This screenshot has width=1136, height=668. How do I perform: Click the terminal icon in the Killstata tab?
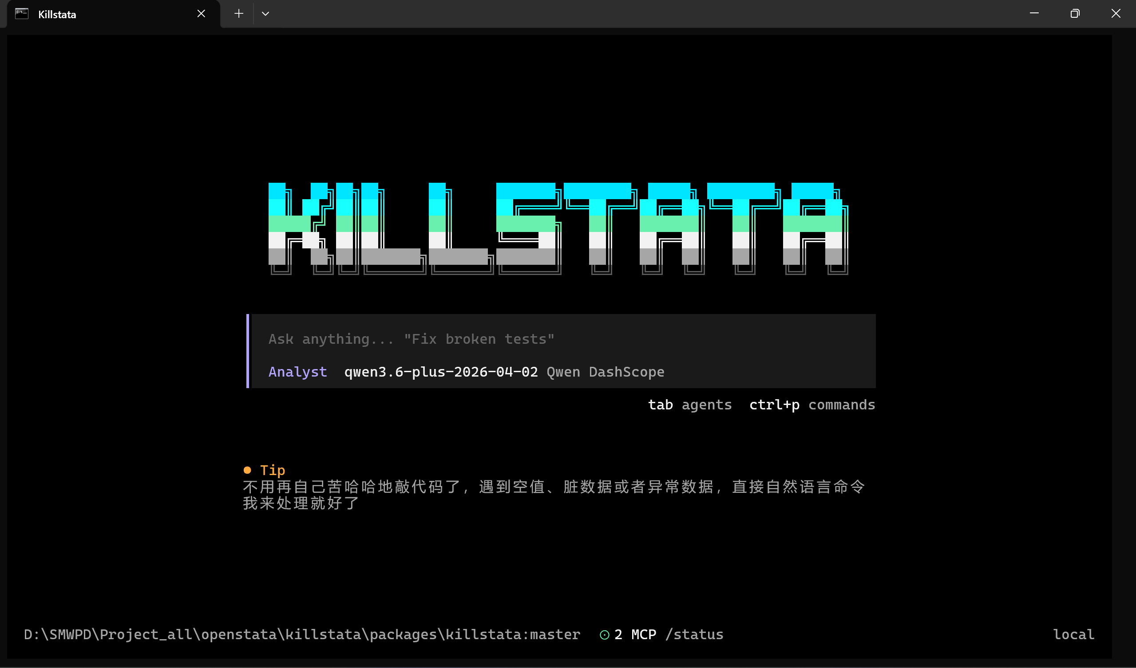point(21,13)
